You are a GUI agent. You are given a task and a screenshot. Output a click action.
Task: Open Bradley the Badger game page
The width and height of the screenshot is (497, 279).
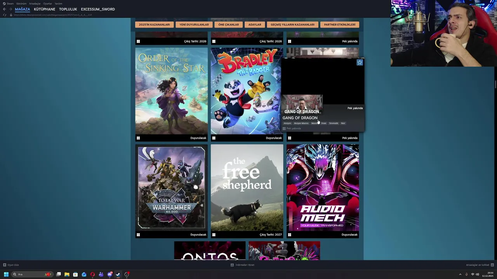[247, 91]
